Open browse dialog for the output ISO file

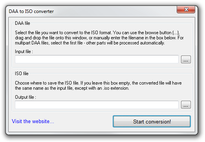pos(186,105)
